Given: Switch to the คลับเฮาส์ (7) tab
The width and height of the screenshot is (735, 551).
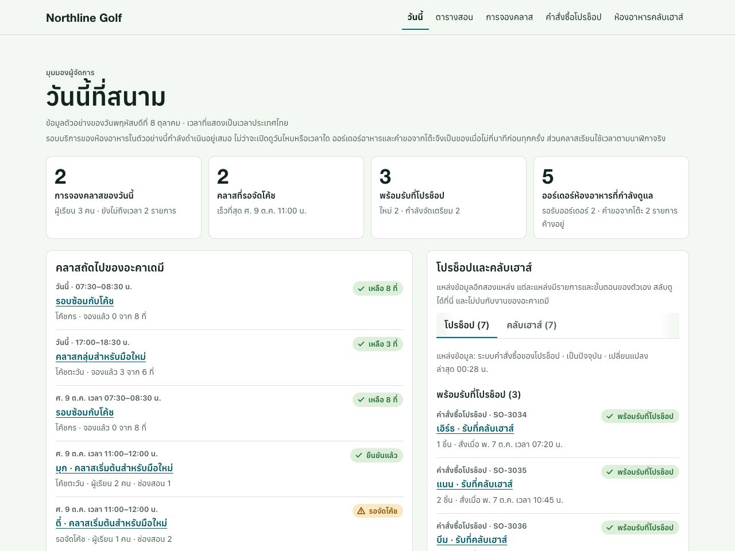Looking at the screenshot, I should pyautogui.click(x=532, y=325).
